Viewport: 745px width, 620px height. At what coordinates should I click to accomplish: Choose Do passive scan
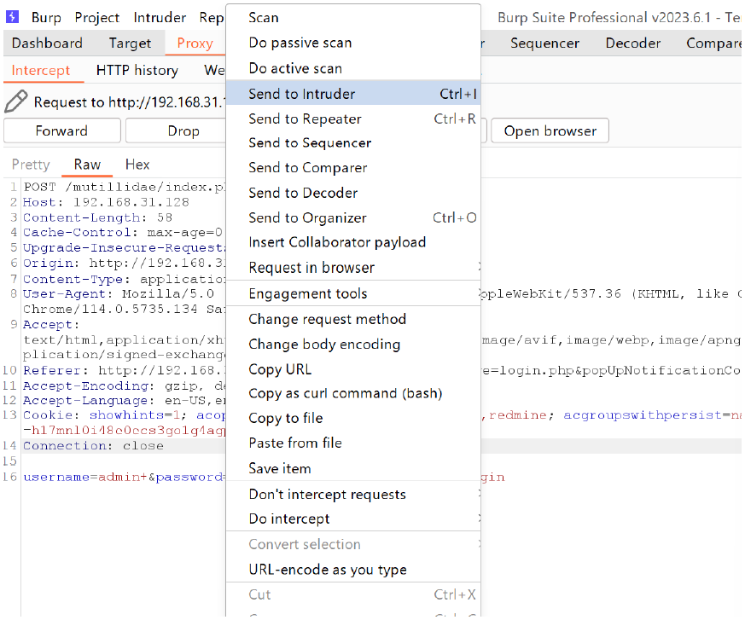(x=353, y=43)
